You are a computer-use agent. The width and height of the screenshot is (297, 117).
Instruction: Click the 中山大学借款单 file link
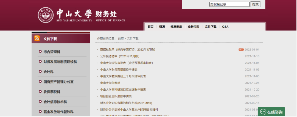[x=110, y=83]
